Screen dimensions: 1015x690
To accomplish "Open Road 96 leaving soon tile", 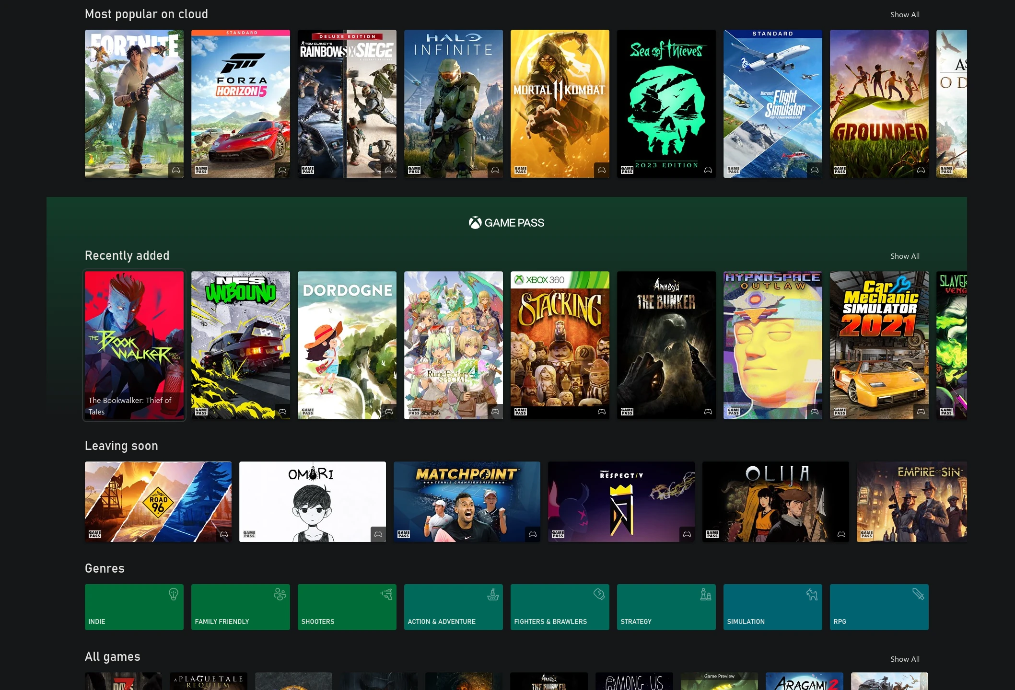I will [158, 502].
